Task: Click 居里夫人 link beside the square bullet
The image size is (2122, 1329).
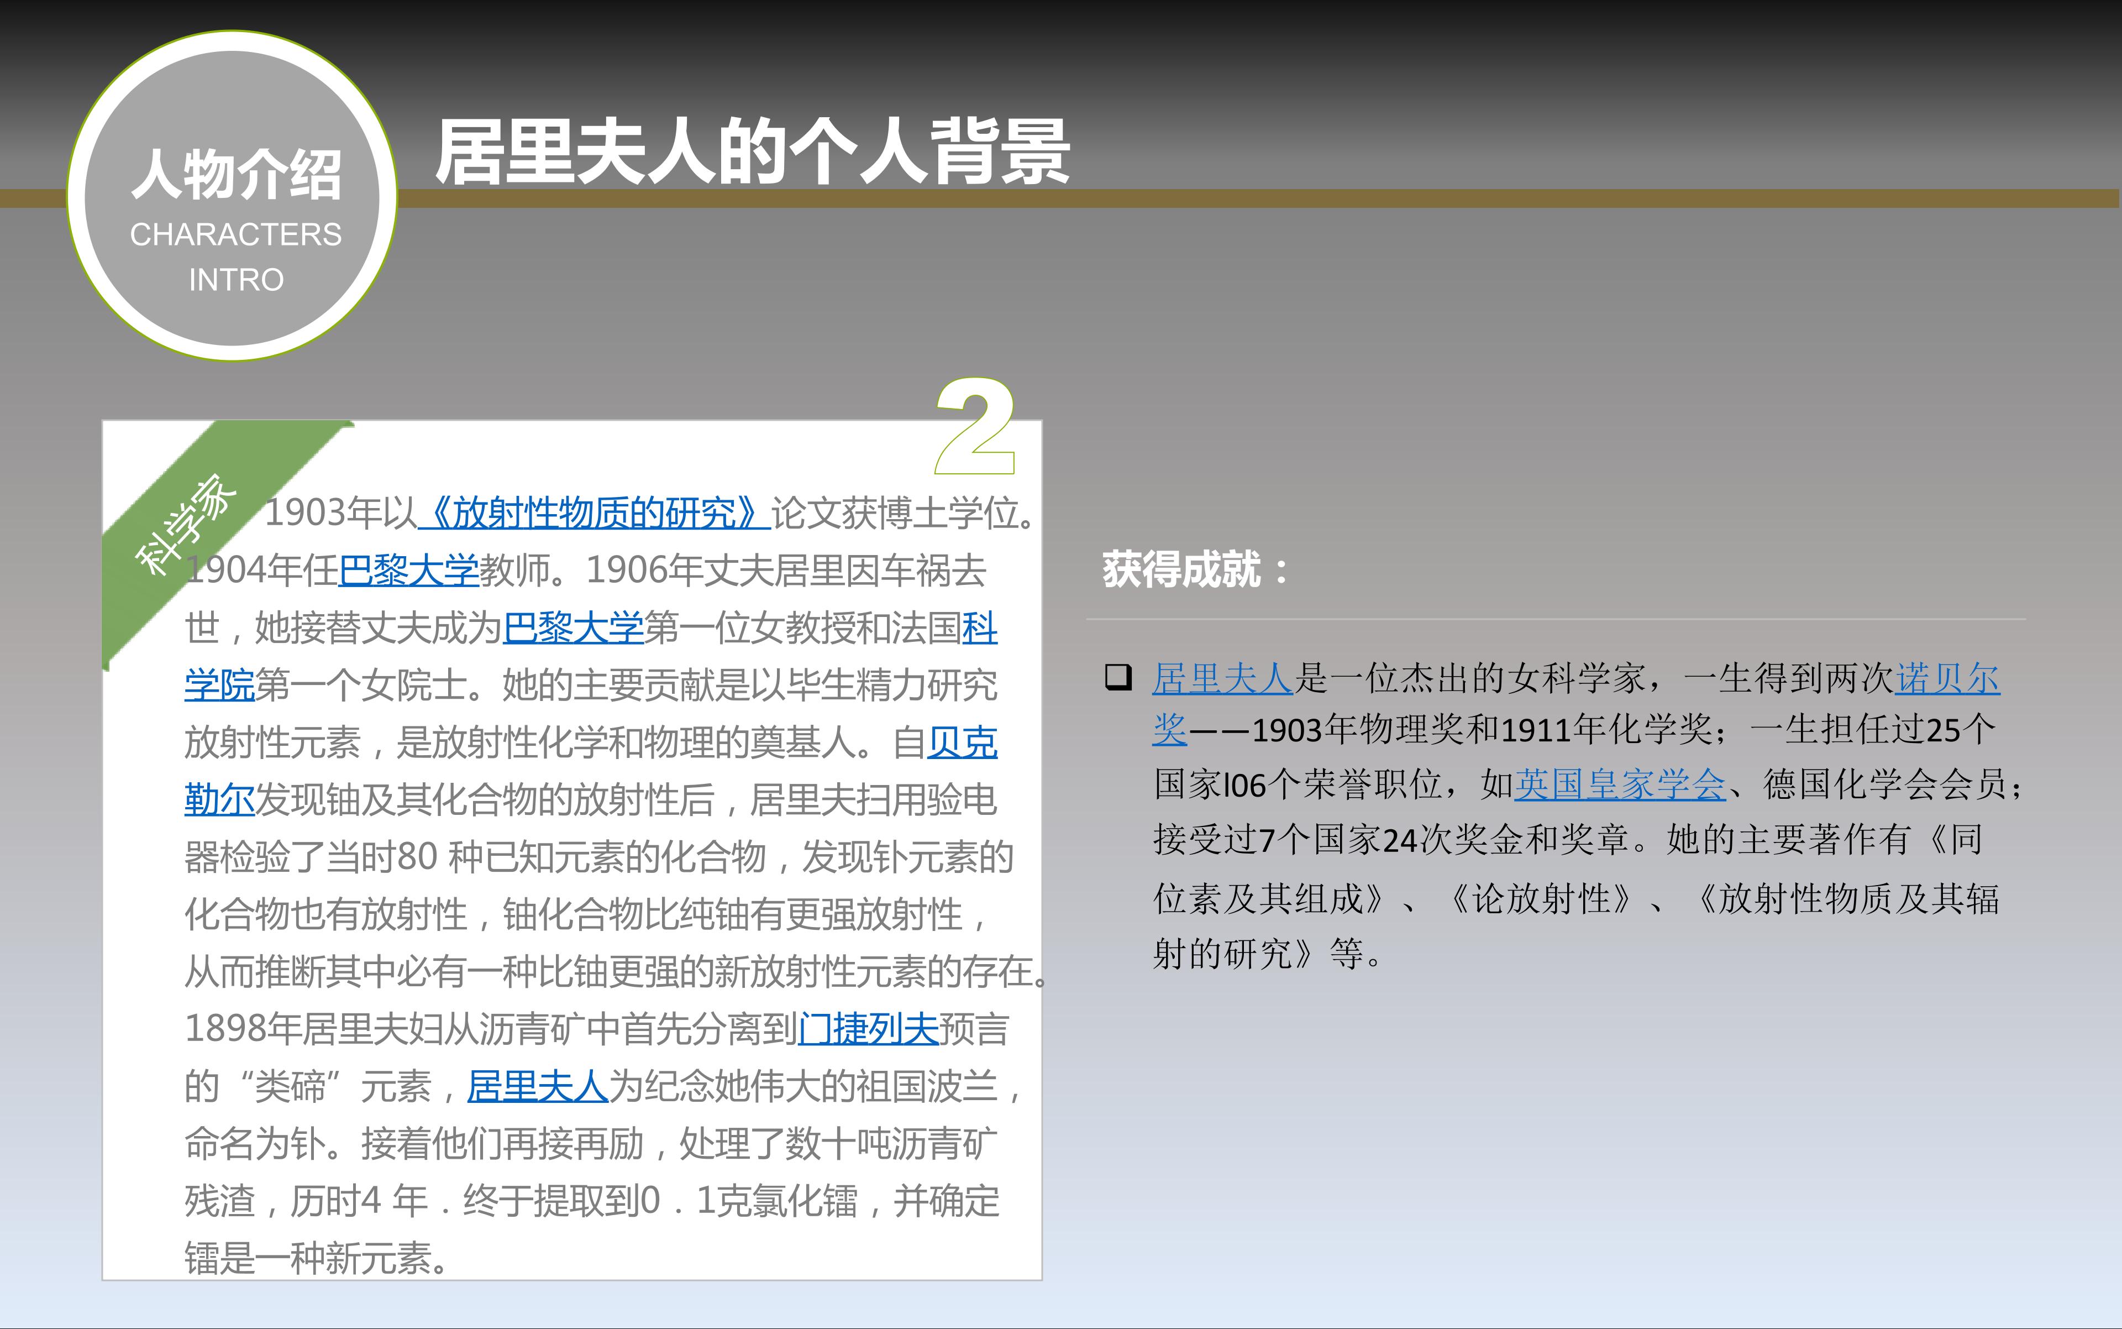Action: click(x=1222, y=678)
